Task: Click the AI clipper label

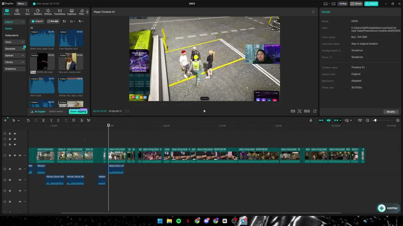Action: (38, 111)
